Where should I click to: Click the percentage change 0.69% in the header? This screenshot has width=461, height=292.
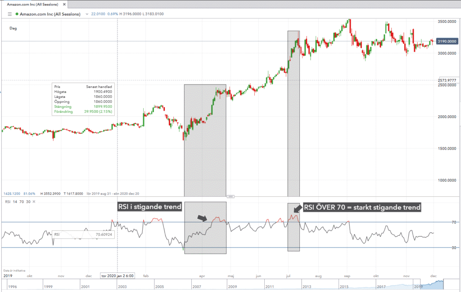[x=113, y=14]
